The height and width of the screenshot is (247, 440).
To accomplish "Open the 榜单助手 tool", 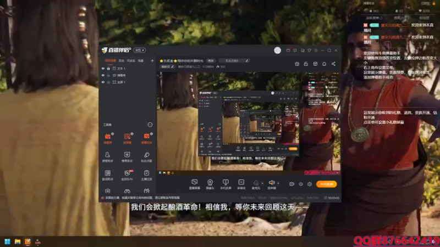I will point(127,157).
